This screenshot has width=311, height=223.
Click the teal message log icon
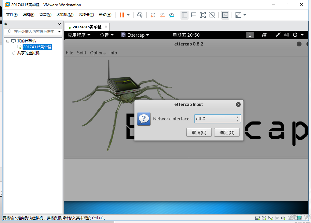click(x=299, y=218)
